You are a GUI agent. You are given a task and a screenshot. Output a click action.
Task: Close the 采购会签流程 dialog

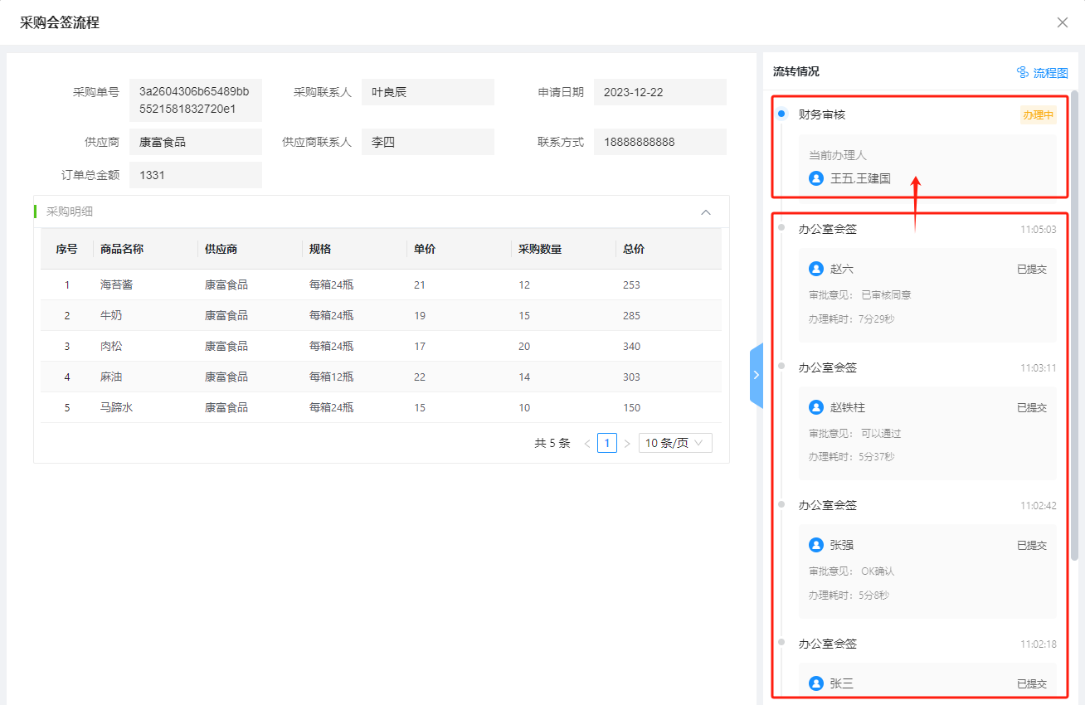(1063, 22)
